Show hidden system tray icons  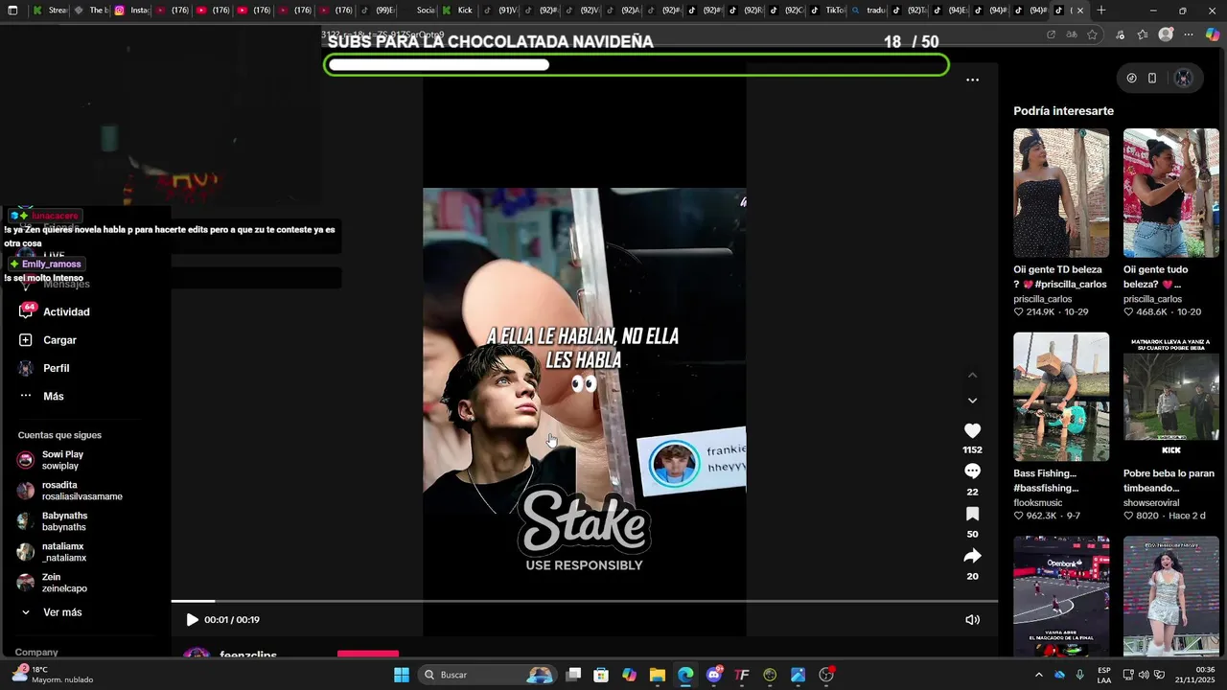pyautogui.click(x=1038, y=675)
